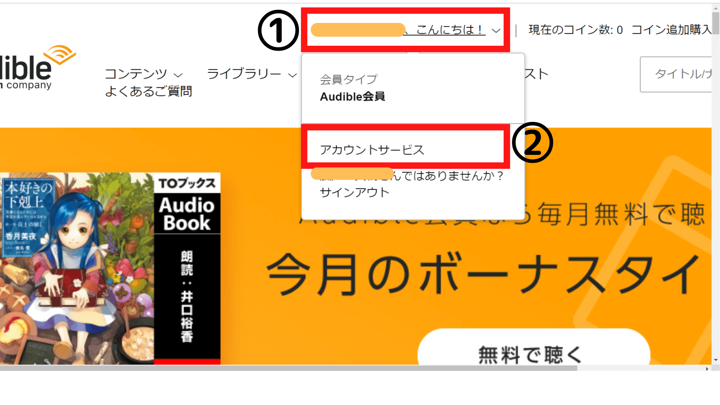Open the 本好きの下剋上 audiobook cover
This screenshot has width=720, height=405.
point(77,268)
